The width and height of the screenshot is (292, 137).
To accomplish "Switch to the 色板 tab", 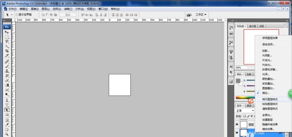I will point(249,74).
